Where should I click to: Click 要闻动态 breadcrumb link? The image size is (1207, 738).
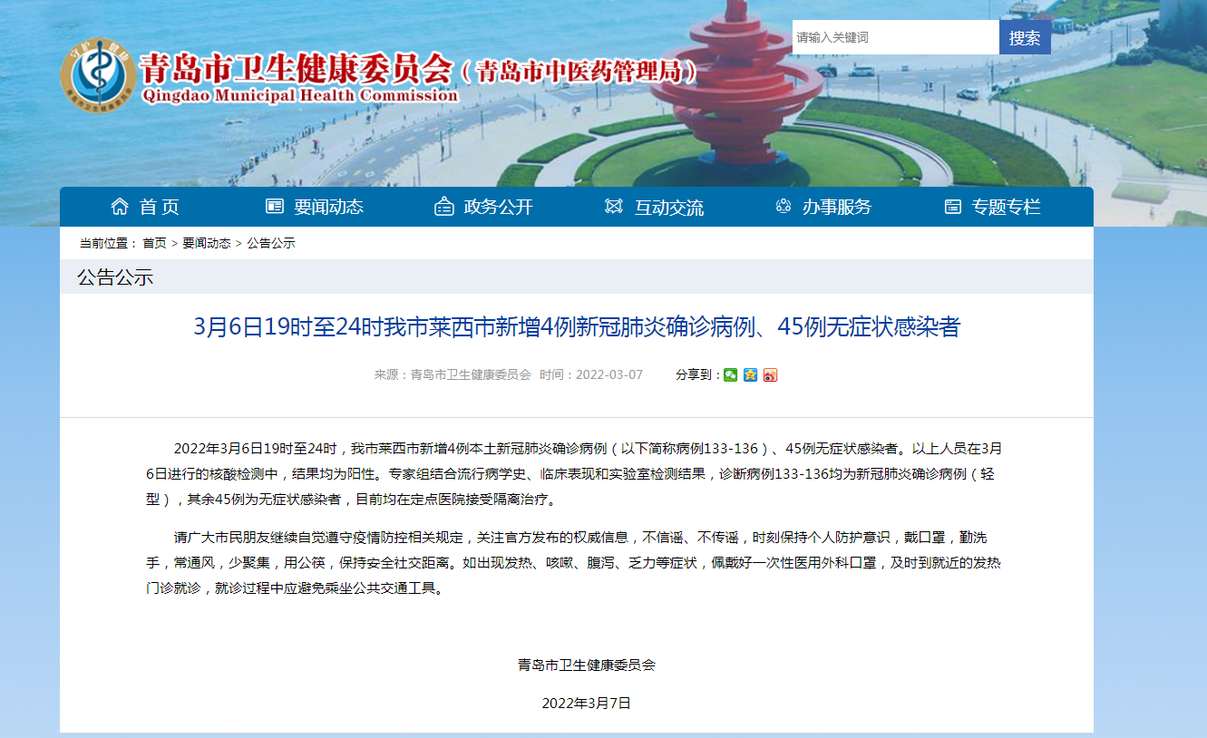pos(207,243)
